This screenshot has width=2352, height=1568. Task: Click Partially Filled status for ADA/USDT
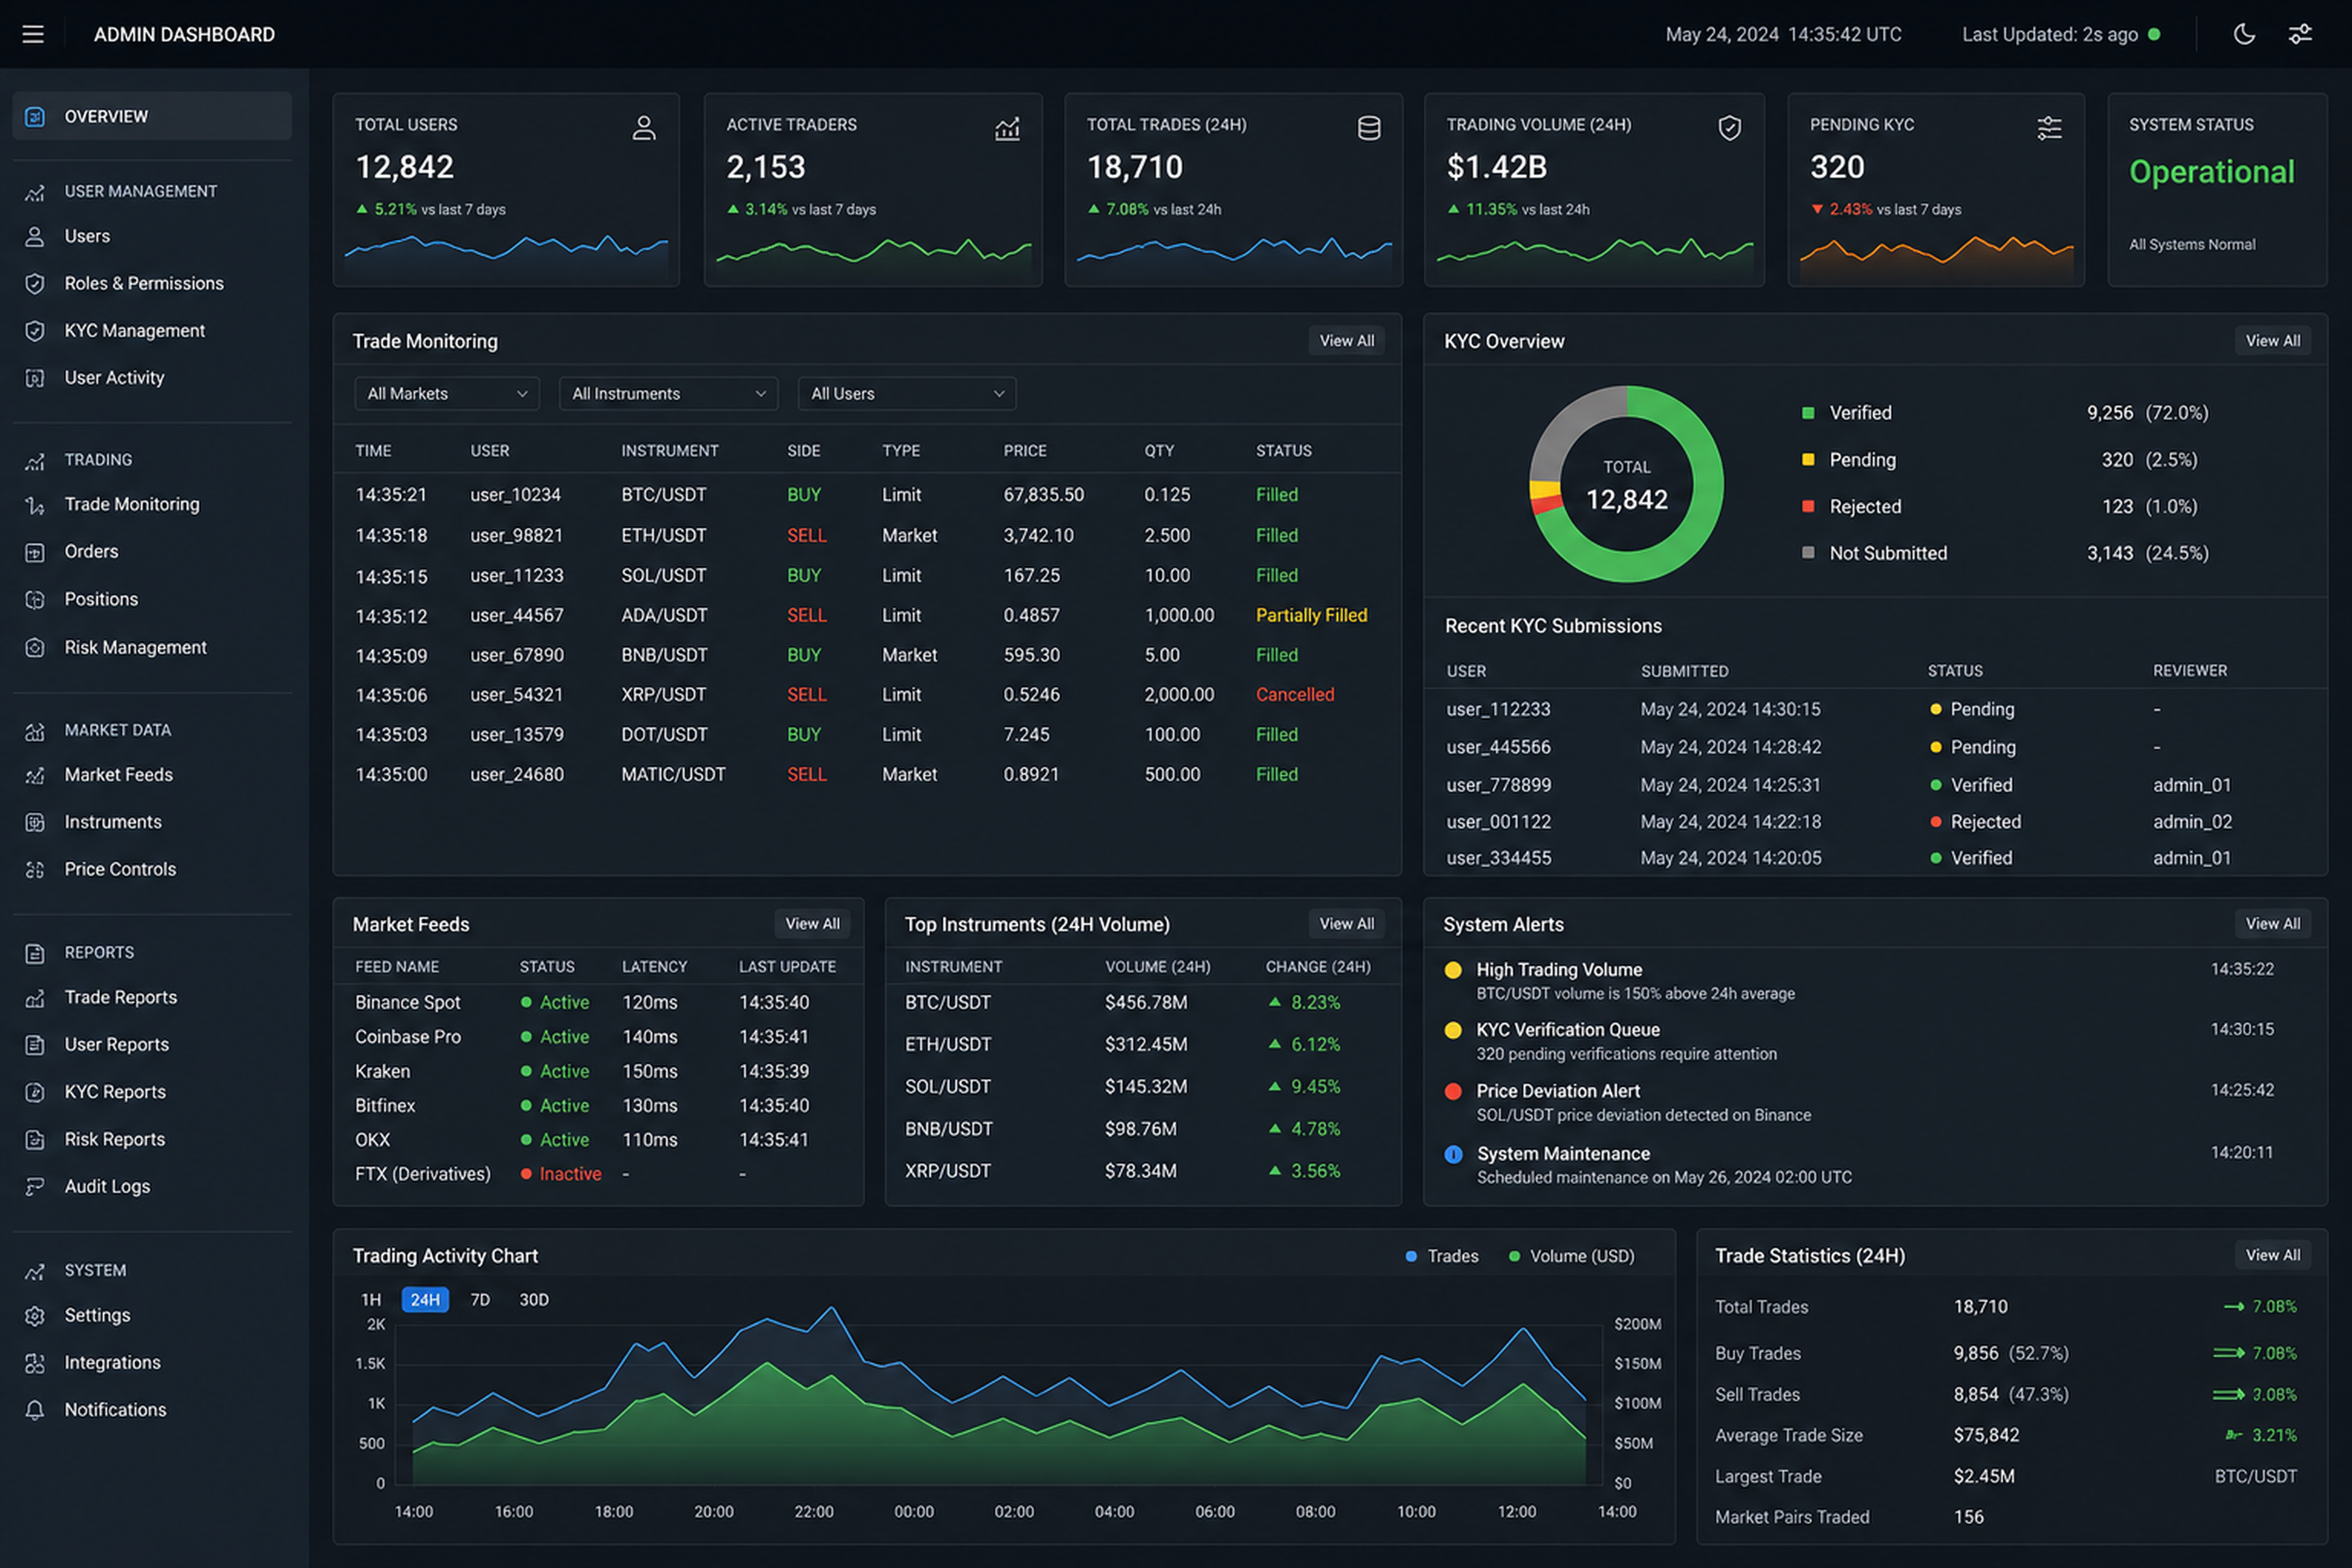tap(1311, 616)
